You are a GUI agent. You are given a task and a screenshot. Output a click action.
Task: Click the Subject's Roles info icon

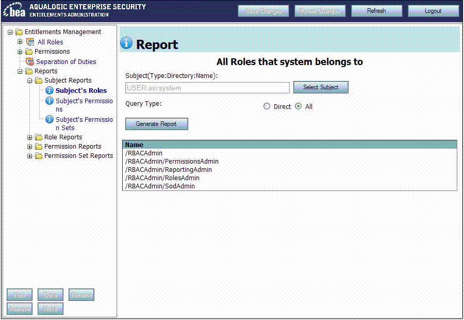click(x=49, y=90)
